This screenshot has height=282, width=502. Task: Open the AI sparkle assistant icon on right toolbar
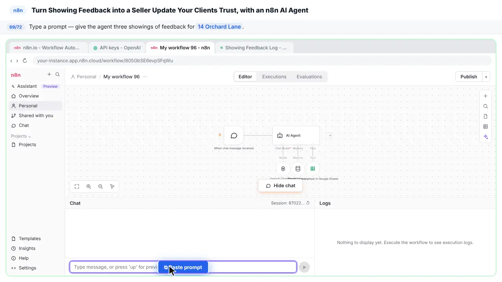(x=486, y=137)
